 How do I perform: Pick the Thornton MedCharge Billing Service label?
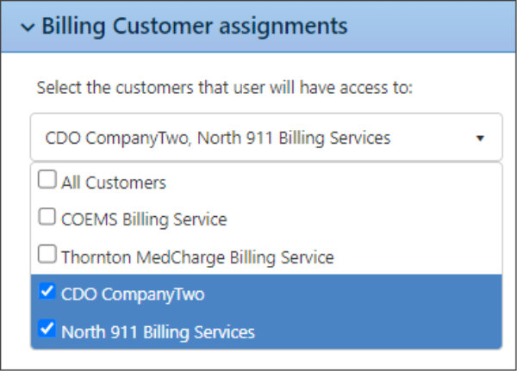[197, 257]
